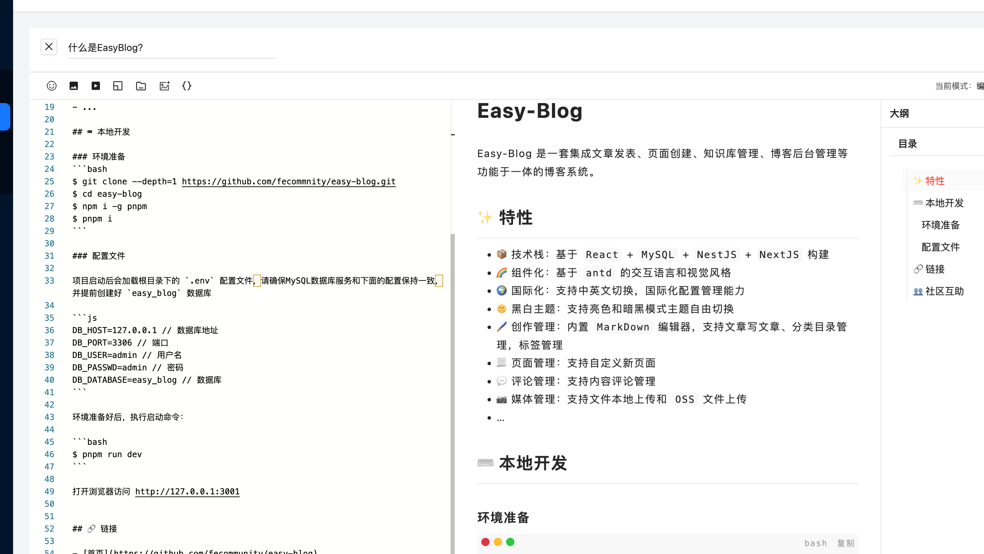Click the '当前模式' label in the toolbar

pos(953,86)
